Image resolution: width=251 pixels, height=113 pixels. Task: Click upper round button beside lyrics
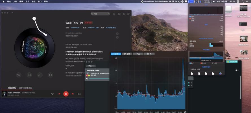(x=117, y=34)
